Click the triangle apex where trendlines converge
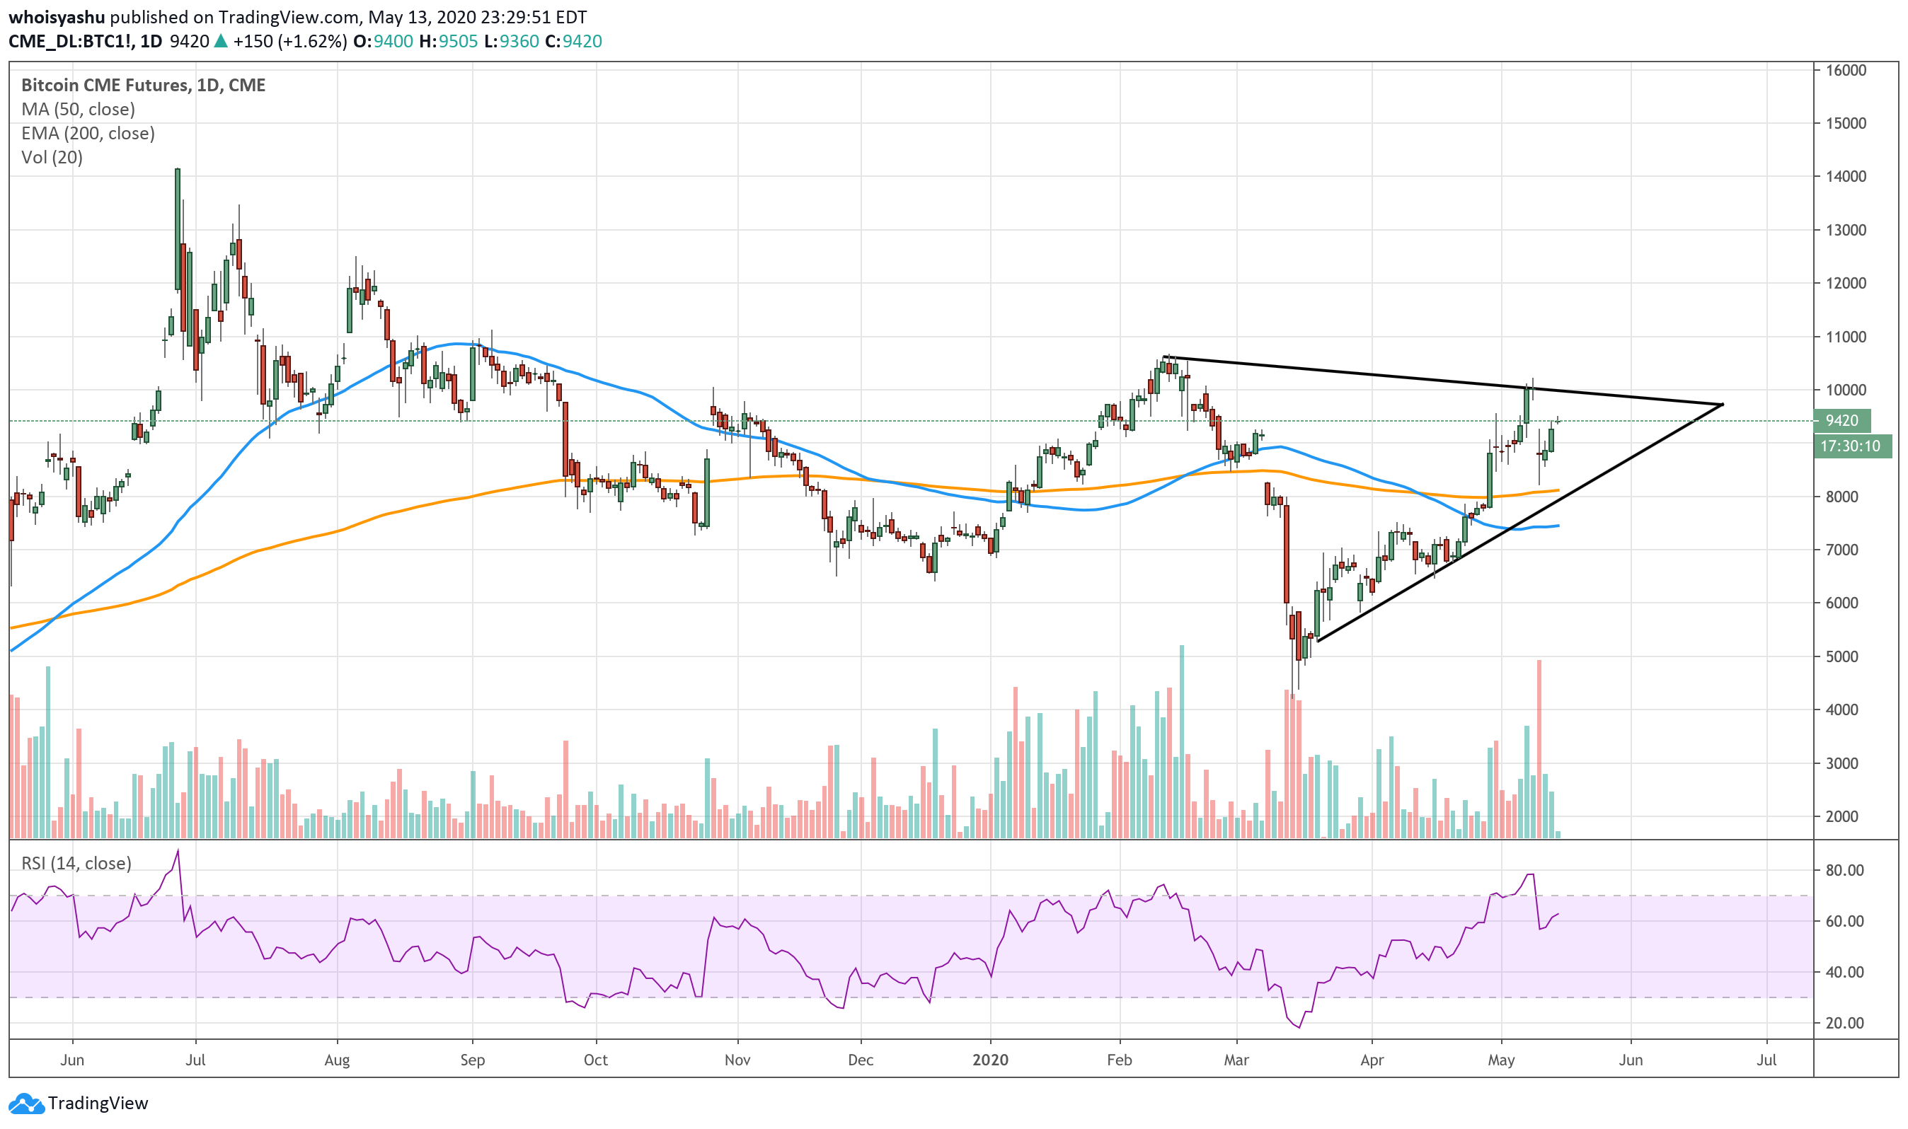The image size is (1908, 1129). [x=1723, y=404]
